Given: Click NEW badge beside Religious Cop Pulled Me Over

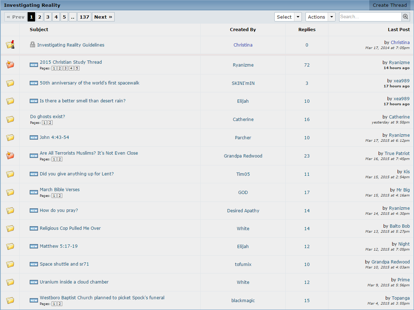Looking at the screenshot, I should (x=34, y=228).
